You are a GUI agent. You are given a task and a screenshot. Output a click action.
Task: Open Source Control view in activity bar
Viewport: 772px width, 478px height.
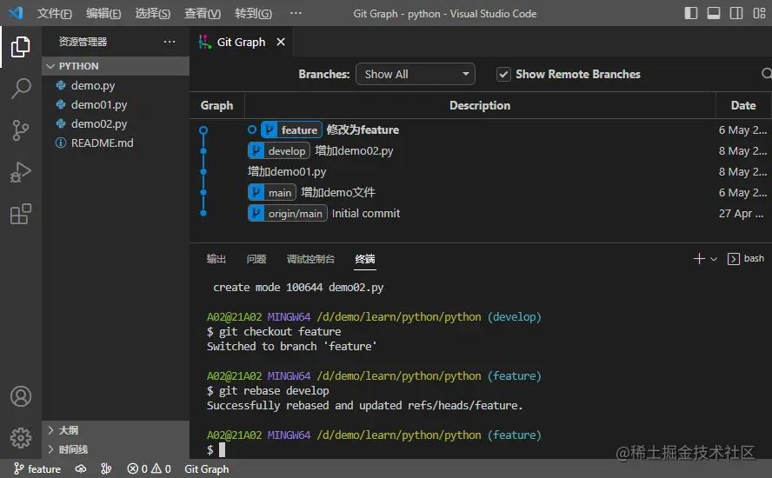[21, 130]
